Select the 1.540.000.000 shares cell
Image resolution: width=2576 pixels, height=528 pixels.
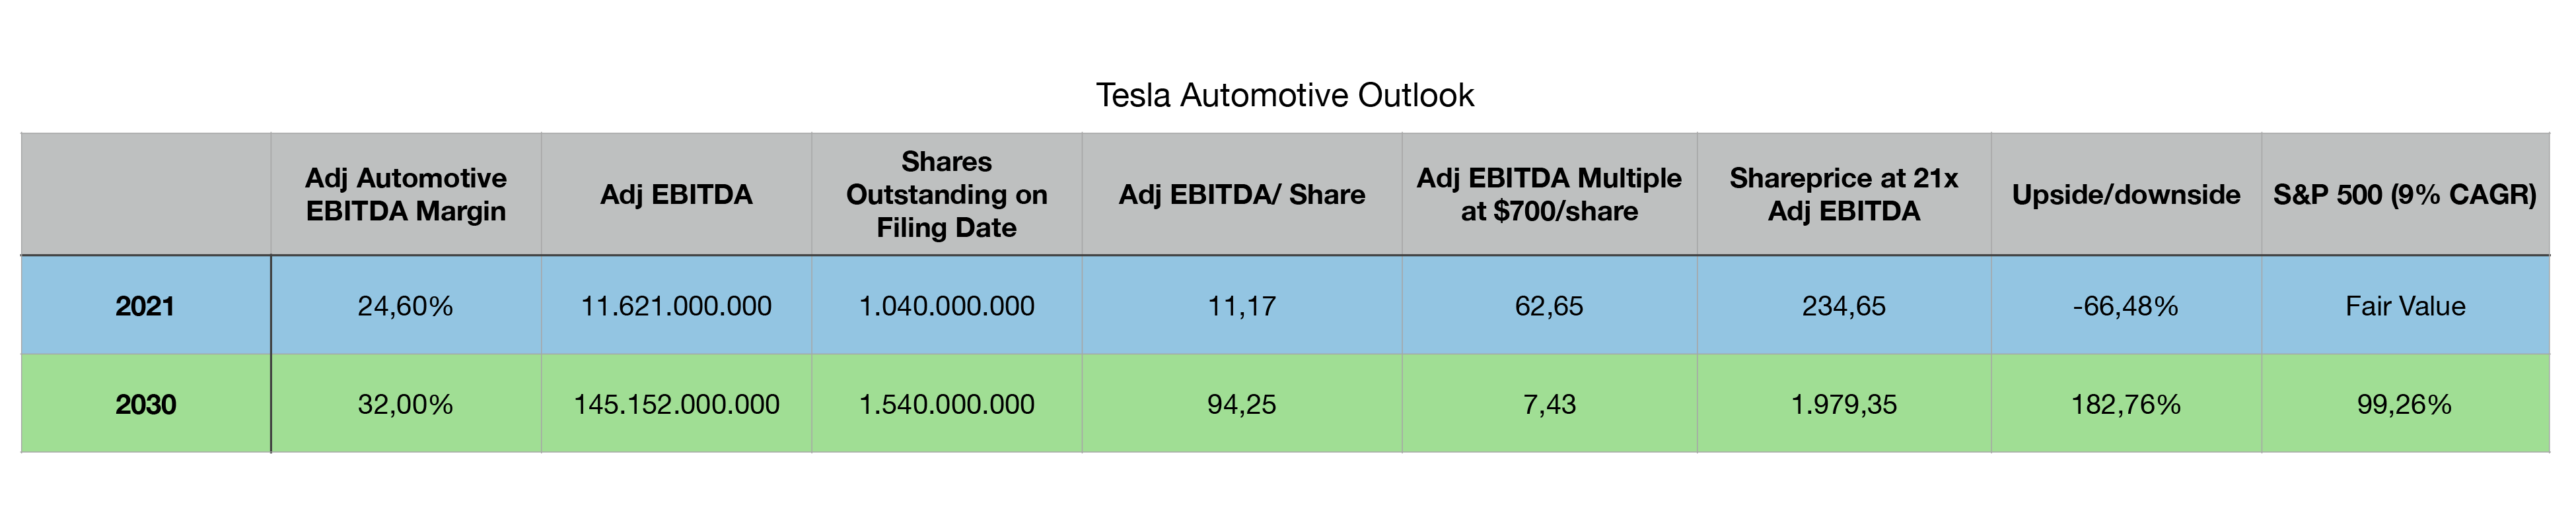[947, 404]
